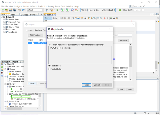This screenshot has width=160, height=115.
Task: Expand the Source Files tree node
Action: 4,27
